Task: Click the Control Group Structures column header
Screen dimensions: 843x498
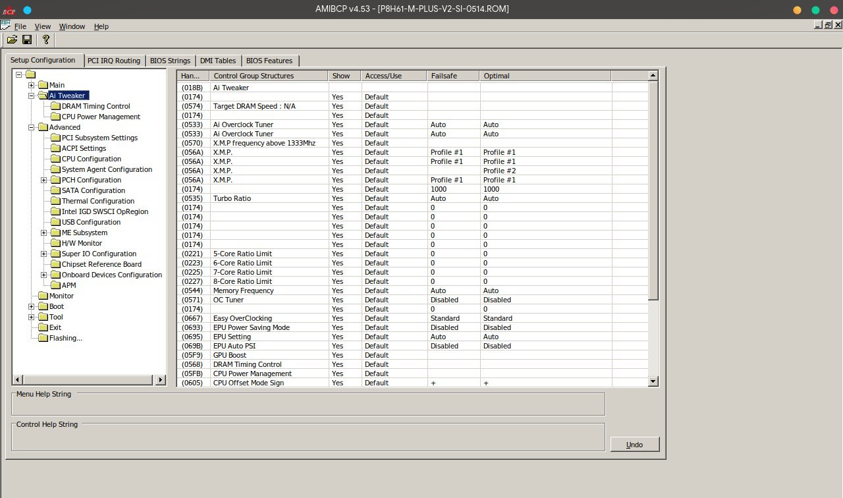Action: pyautogui.click(x=269, y=76)
